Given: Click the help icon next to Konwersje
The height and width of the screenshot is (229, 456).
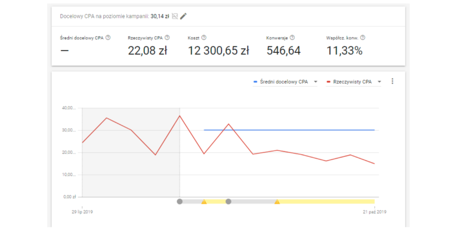Looking at the screenshot, I should pos(292,38).
